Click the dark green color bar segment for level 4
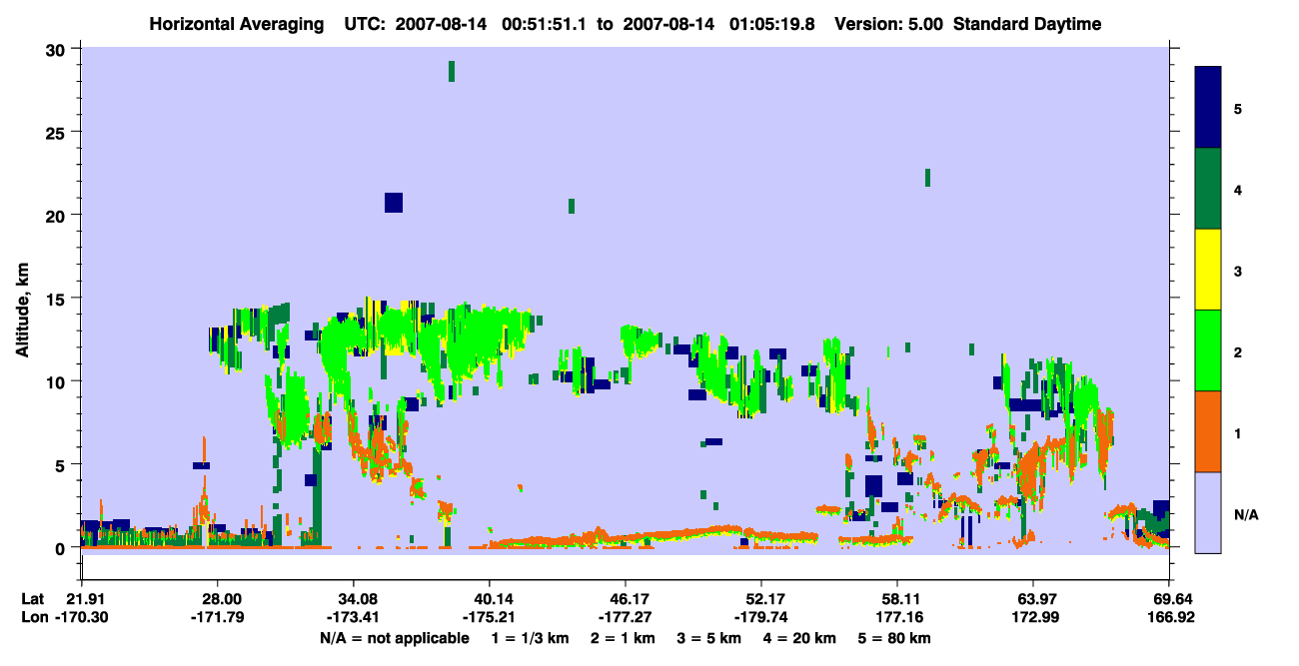Image resolution: width=1299 pixels, height=666 pixels. point(1208,189)
